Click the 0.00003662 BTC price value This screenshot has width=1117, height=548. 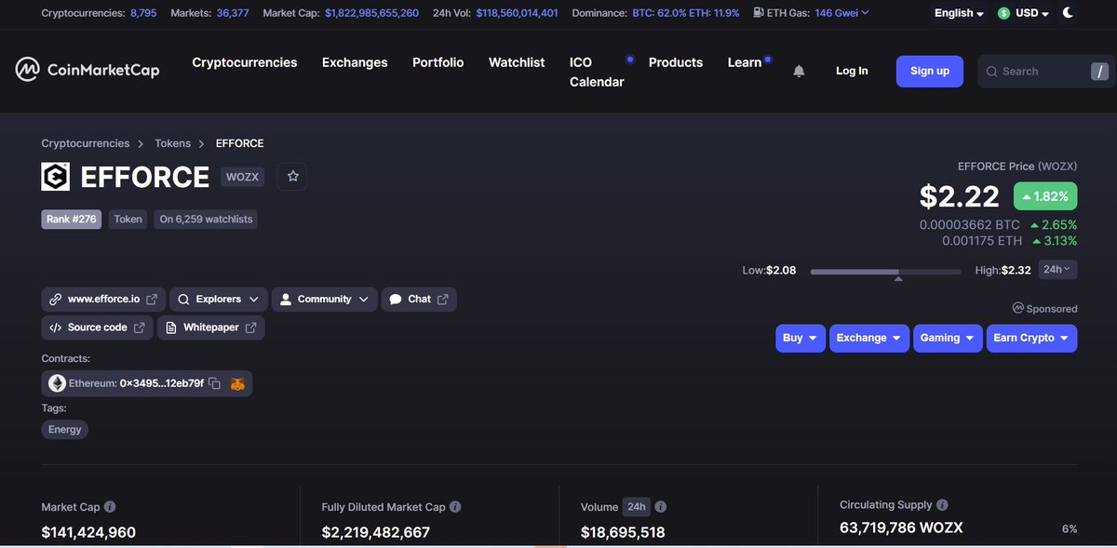coord(970,225)
